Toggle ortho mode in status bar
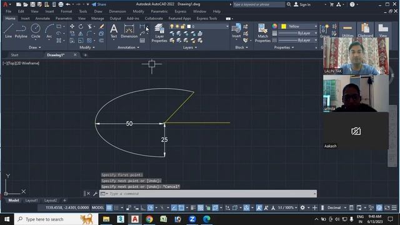 [143, 207]
